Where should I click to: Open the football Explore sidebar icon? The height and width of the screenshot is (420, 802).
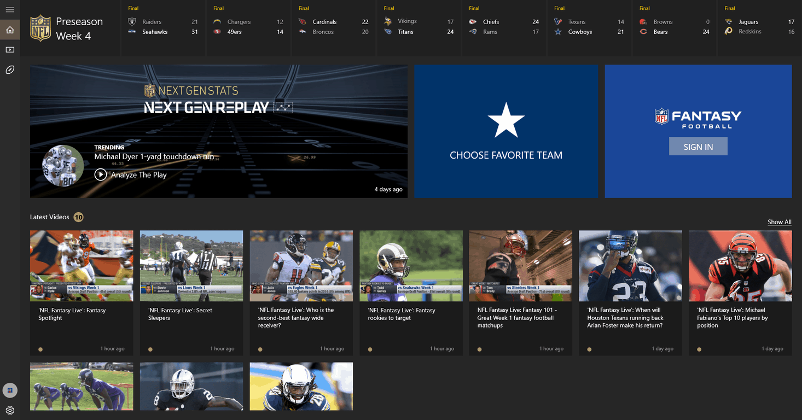point(10,69)
